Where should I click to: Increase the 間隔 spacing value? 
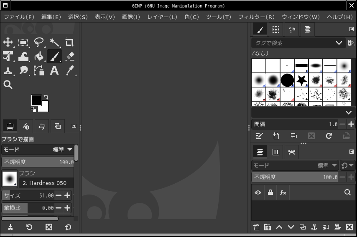coord(351,124)
